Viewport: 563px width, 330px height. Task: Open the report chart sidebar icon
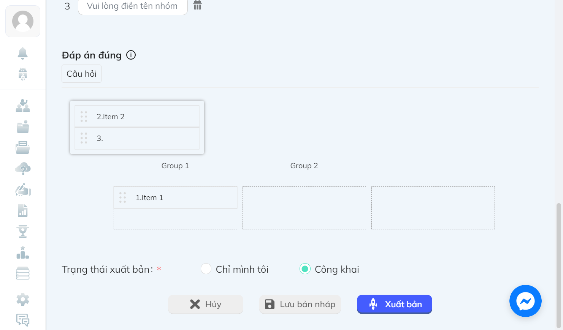click(x=23, y=210)
